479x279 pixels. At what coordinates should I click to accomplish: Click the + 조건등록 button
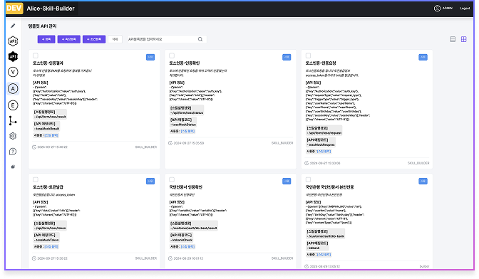tap(94, 39)
